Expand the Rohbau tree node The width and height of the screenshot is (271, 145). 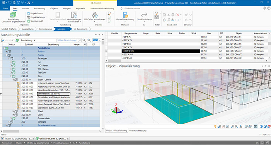click(7, 52)
